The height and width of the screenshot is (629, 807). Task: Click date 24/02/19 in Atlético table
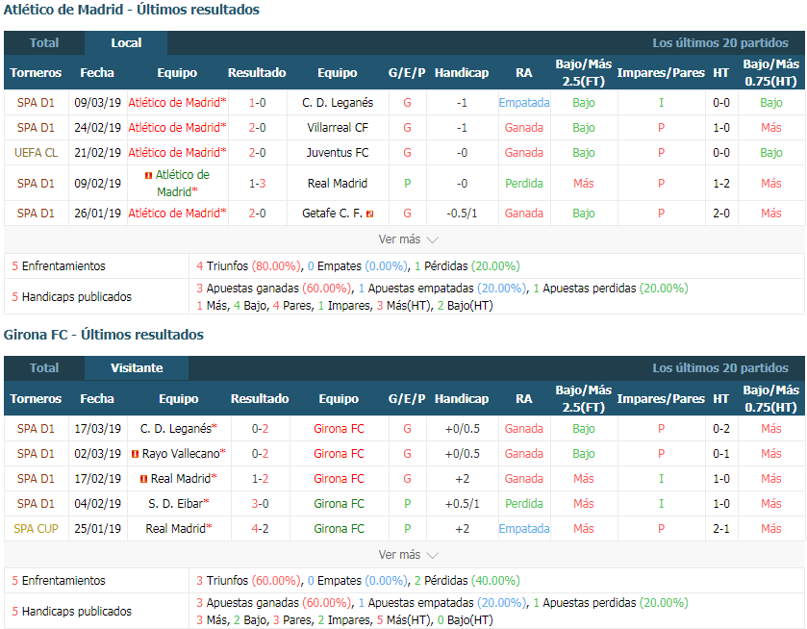coord(98,128)
